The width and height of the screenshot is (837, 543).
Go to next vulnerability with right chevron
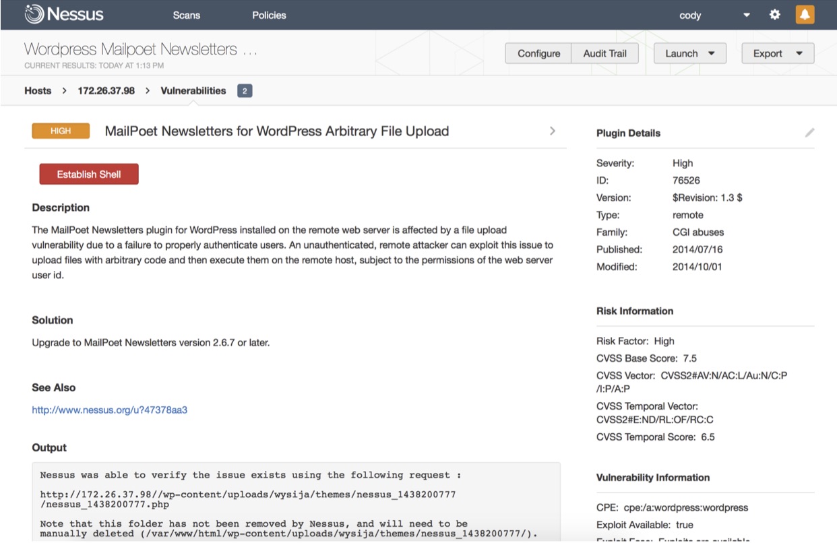point(553,131)
